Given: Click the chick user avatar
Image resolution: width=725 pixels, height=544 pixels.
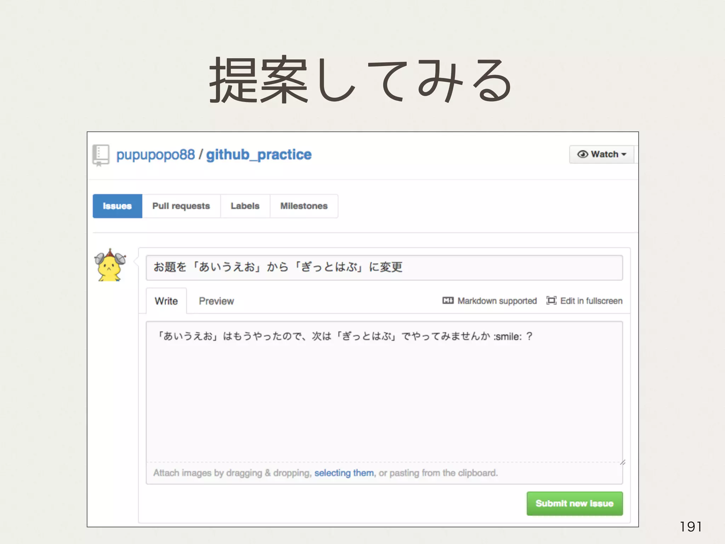Looking at the screenshot, I should click(x=110, y=266).
